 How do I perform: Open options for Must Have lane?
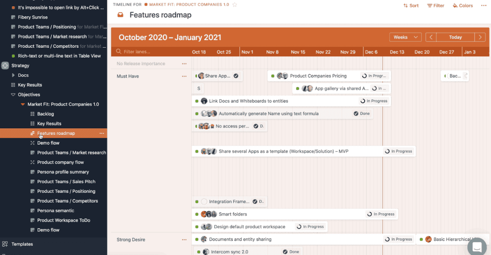184,76
